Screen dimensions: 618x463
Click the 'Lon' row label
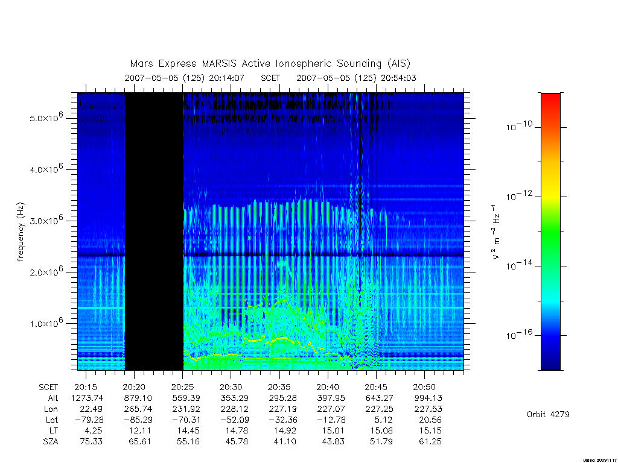pyautogui.click(x=51, y=409)
